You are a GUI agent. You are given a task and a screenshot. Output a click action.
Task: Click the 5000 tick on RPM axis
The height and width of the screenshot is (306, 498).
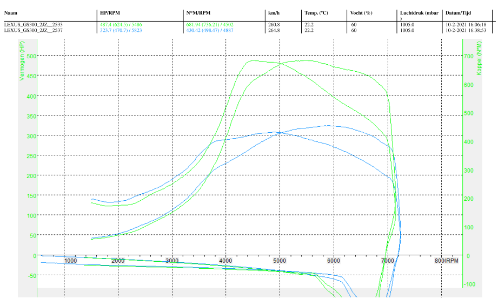[x=279, y=261]
